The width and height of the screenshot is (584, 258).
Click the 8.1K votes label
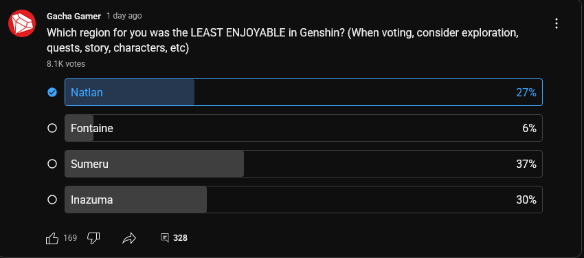coord(66,64)
